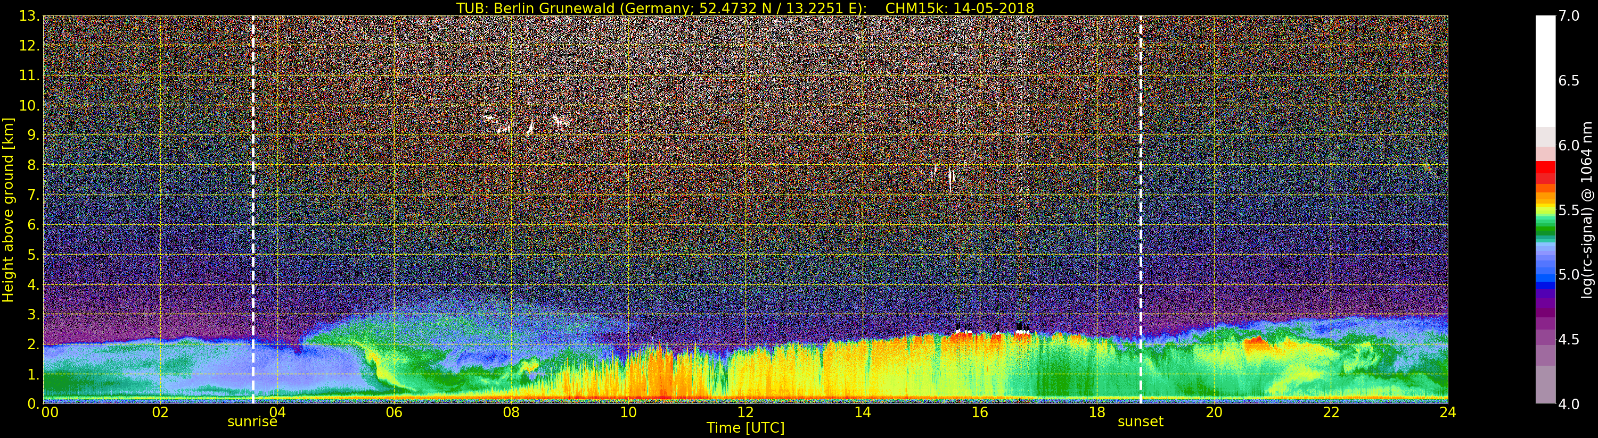Click the time axis tick label 18
The height and width of the screenshot is (438, 1598).
coord(1097,412)
